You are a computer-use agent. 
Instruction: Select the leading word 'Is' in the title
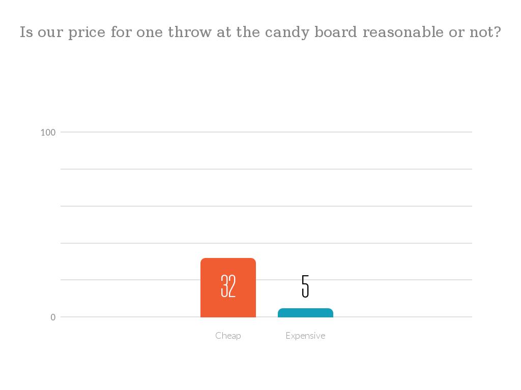coord(26,32)
